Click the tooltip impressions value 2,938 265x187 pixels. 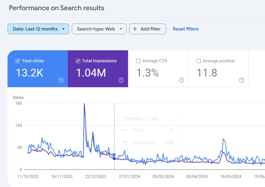(x=168, y=142)
